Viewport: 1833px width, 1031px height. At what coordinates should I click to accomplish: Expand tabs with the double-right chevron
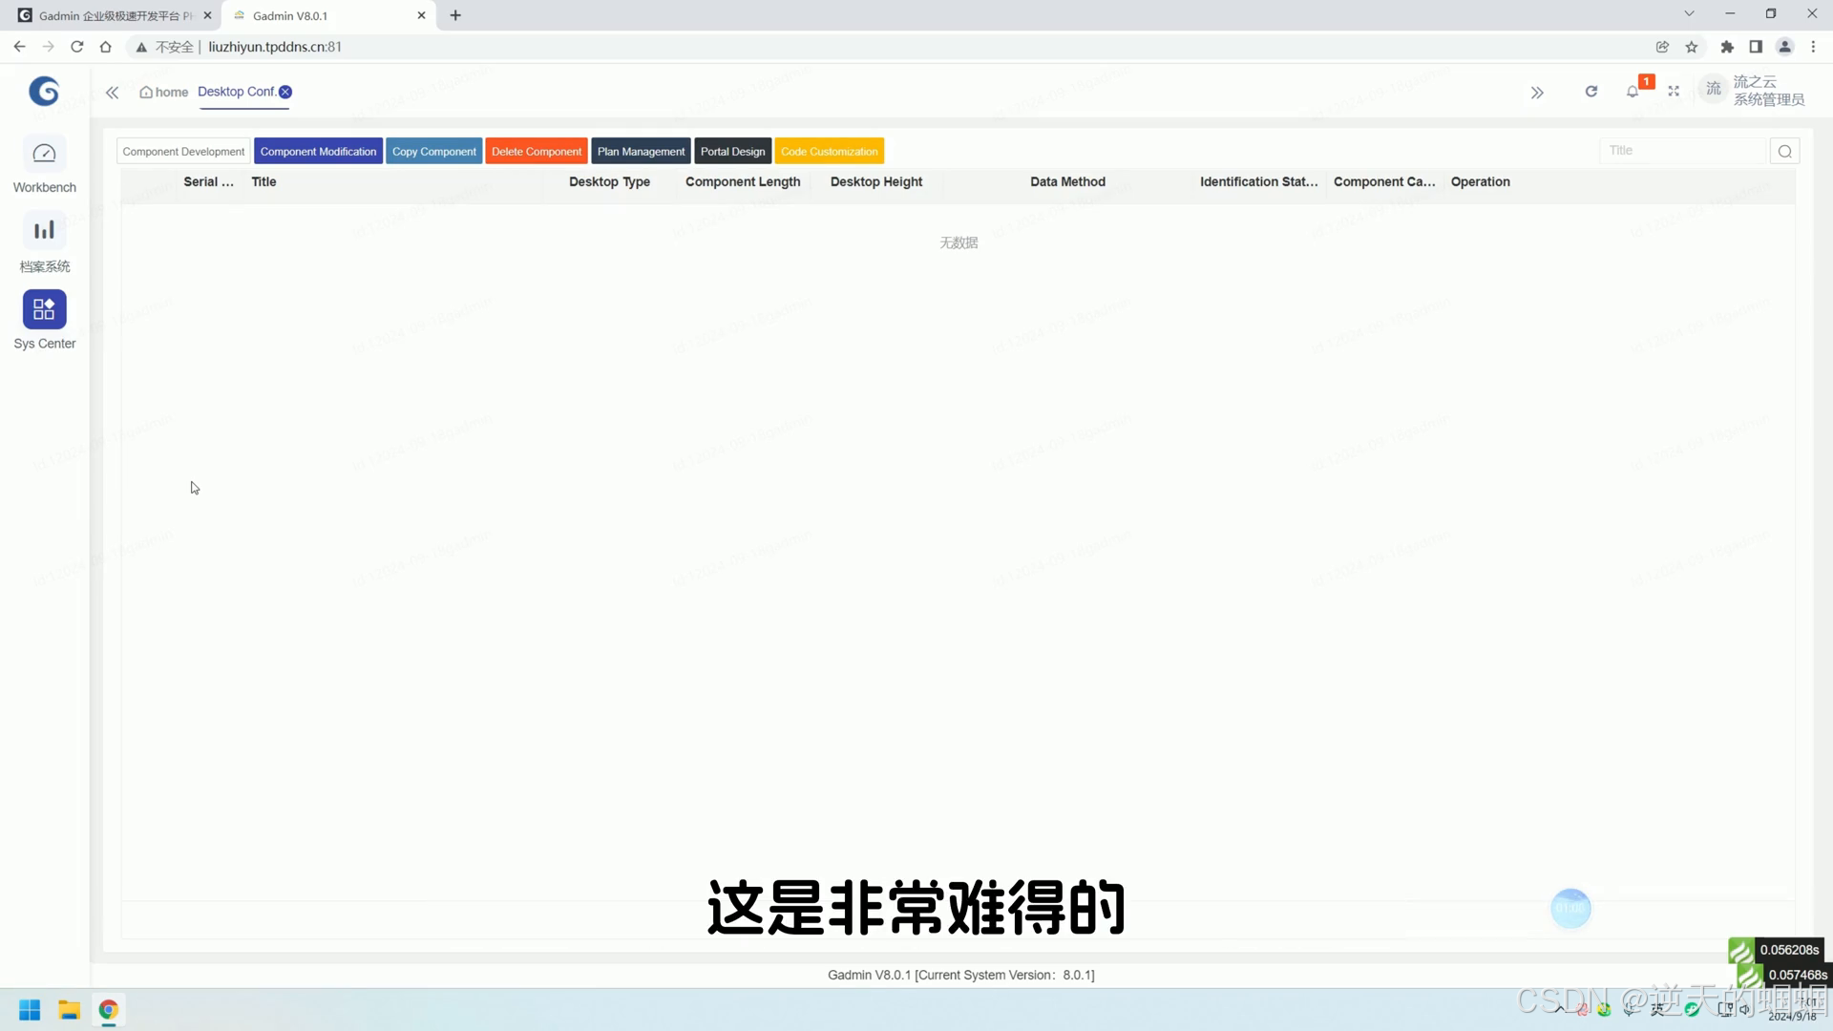[x=1537, y=93]
